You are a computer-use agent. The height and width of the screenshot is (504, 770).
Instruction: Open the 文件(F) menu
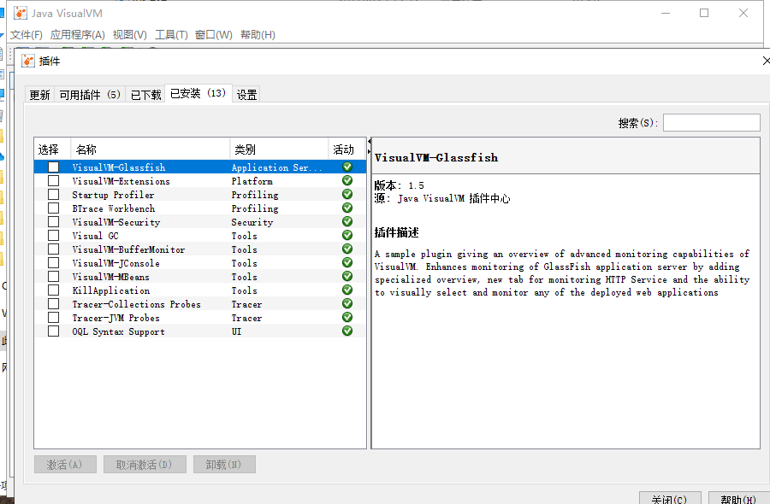[x=27, y=35]
